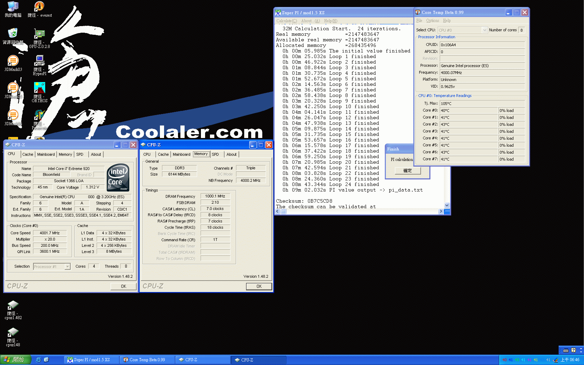Viewport: 584px width, 365px height.
Task: Select the 資源回收筒 recycle bin icon
Action: [x=13, y=36]
